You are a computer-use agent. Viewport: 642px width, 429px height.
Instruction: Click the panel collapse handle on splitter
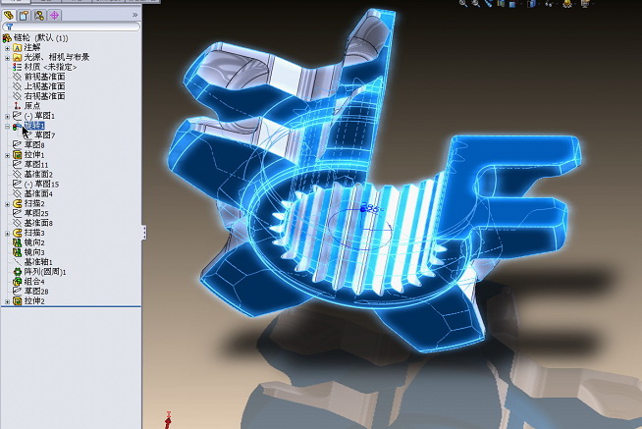(144, 233)
